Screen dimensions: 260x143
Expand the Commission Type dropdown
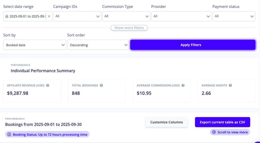pos(126,16)
